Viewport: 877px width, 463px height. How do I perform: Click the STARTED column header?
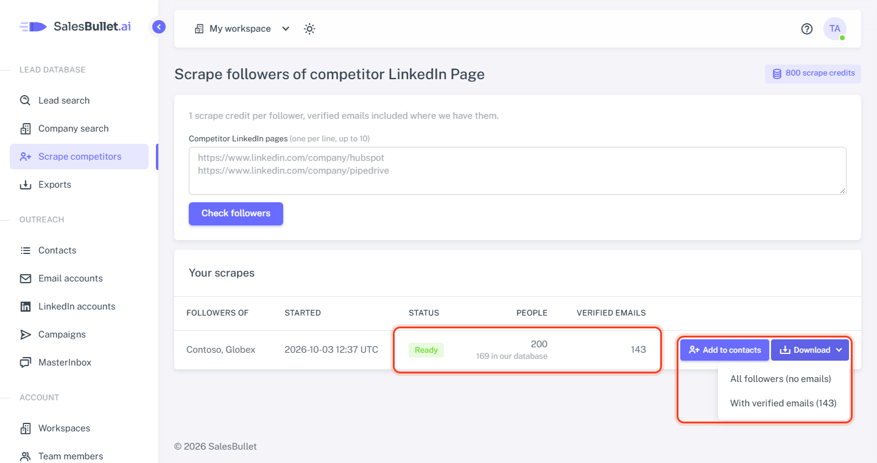coord(303,313)
